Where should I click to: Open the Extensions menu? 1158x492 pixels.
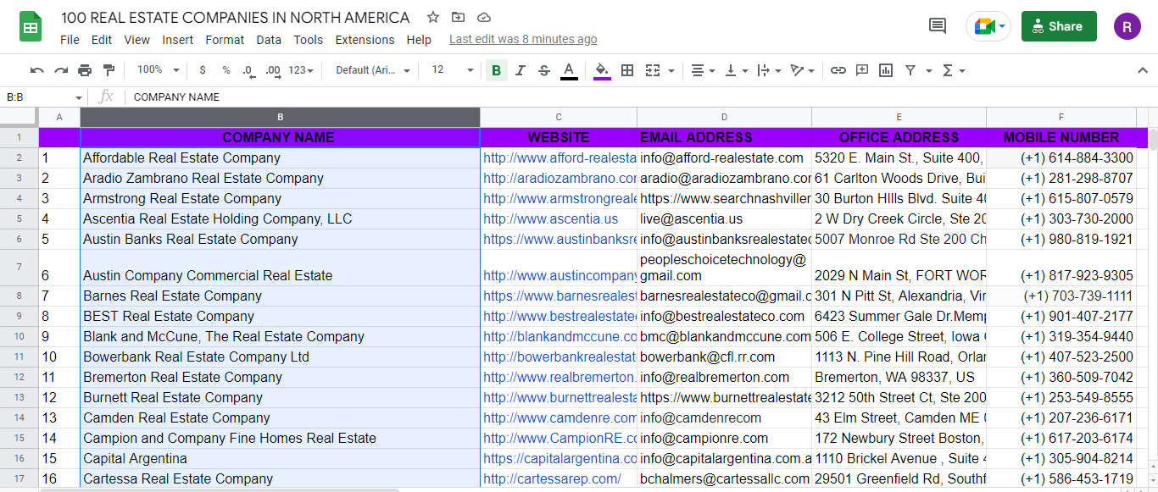point(365,40)
